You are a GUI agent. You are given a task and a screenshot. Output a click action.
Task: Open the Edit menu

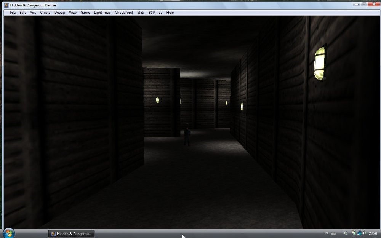(x=22, y=13)
